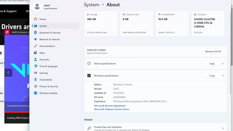The height and width of the screenshot is (131, 233).
Task: Click the Privacy & security shield icon
Action: [35, 86]
